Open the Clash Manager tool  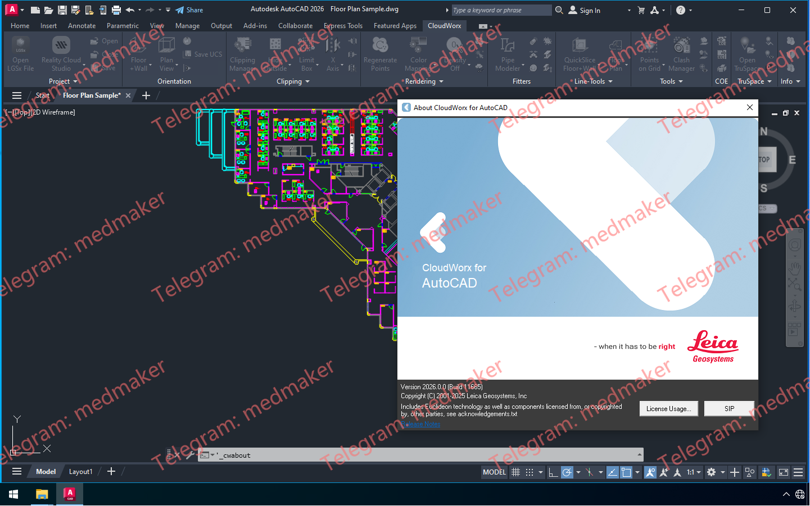(681, 53)
